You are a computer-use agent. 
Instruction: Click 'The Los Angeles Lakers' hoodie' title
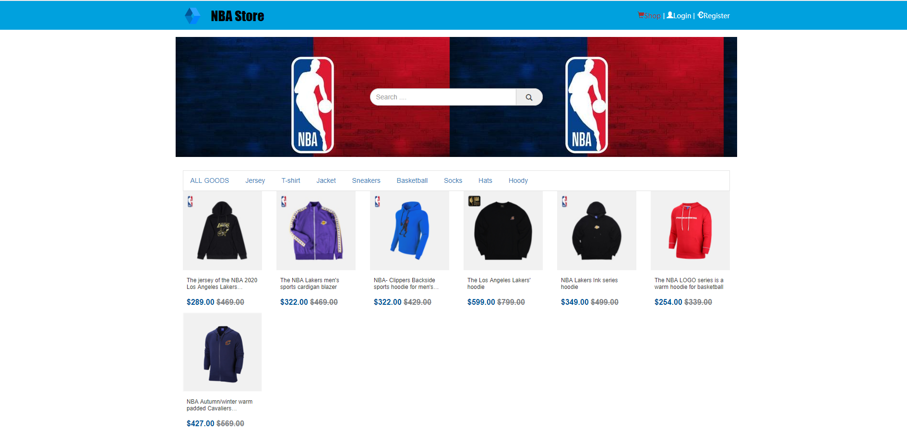click(x=499, y=284)
